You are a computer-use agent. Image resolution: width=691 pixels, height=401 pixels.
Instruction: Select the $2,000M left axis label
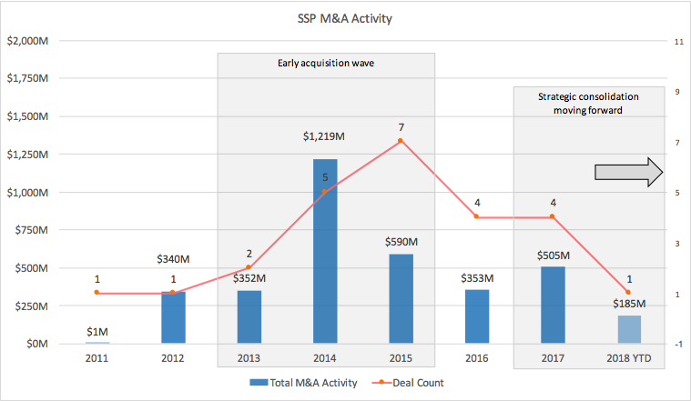(x=28, y=41)
